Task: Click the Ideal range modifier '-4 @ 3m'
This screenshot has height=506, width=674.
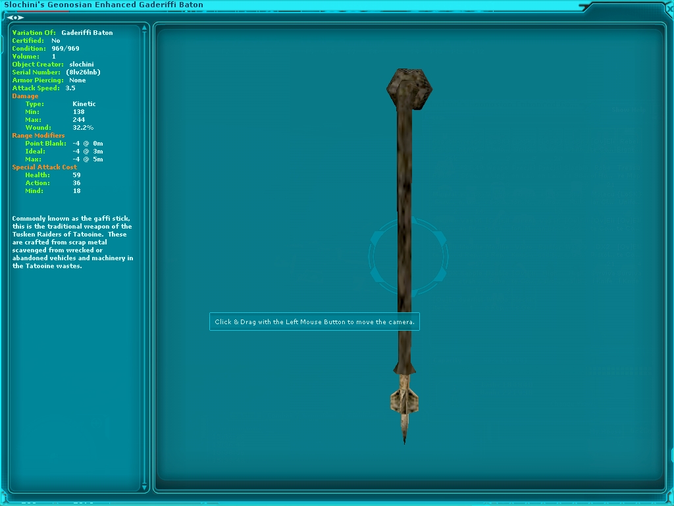Action: pos(88,152)
